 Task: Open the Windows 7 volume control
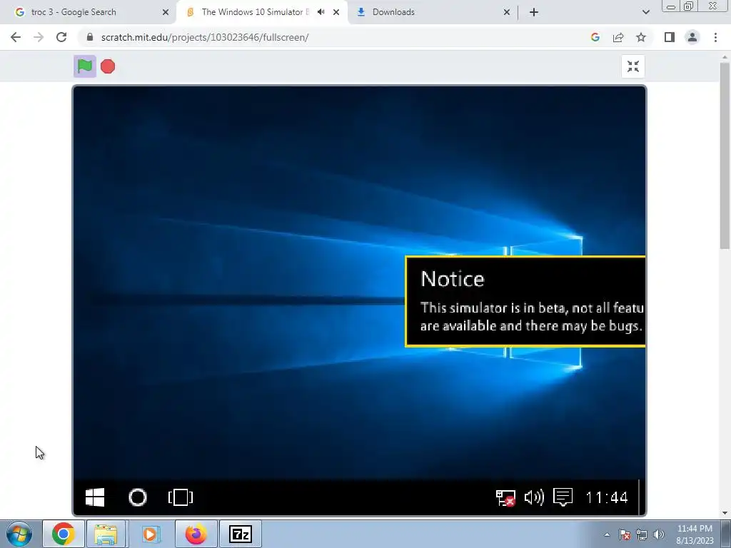tap(658, 534)
